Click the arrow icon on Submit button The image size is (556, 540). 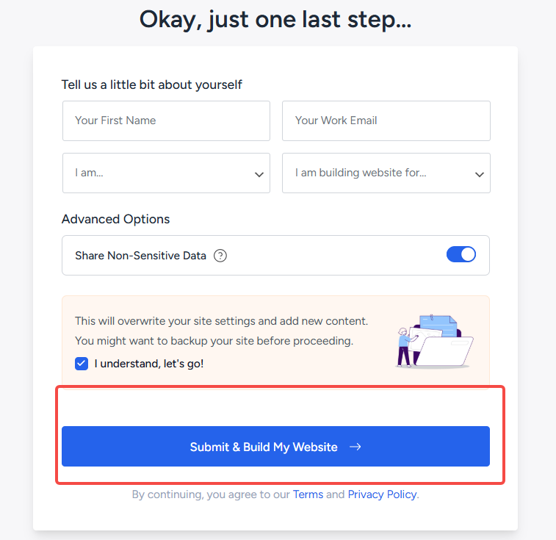click(x=355, y=447)
